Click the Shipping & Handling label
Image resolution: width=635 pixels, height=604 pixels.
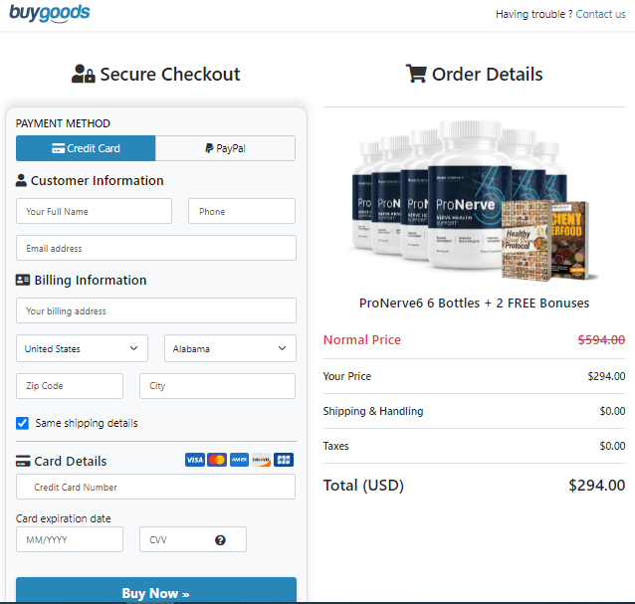(x=373, y=411)
